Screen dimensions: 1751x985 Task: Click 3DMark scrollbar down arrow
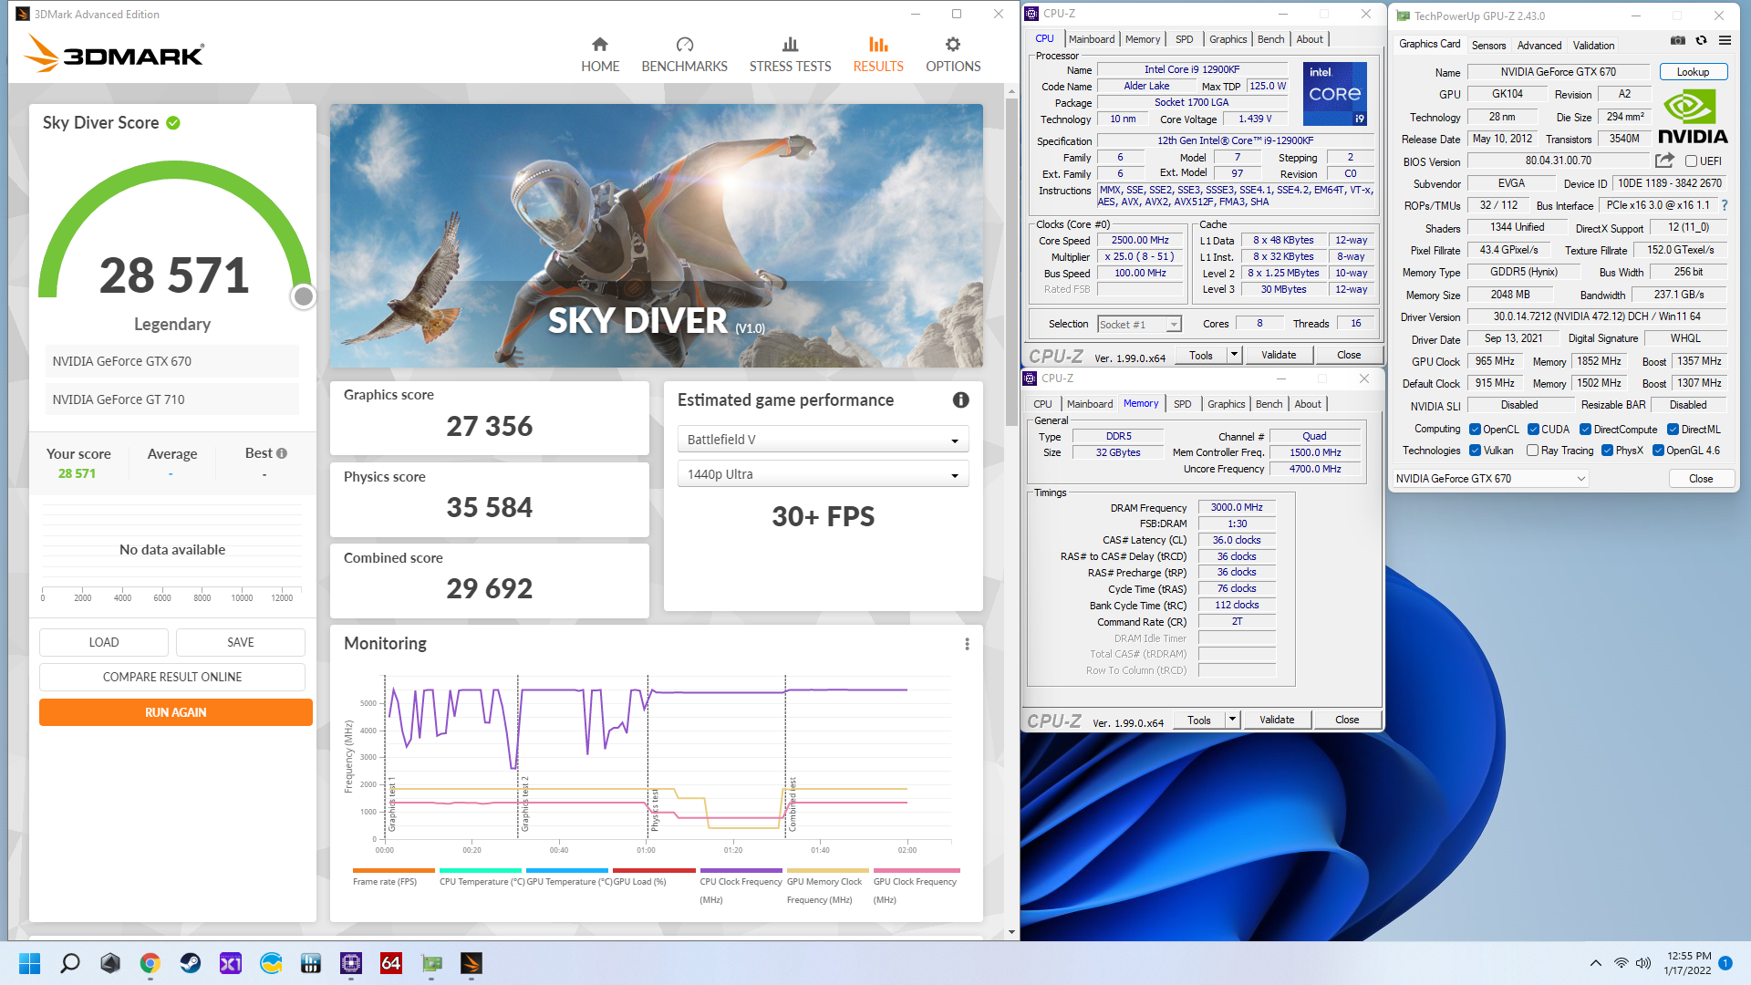point(1011,932)
